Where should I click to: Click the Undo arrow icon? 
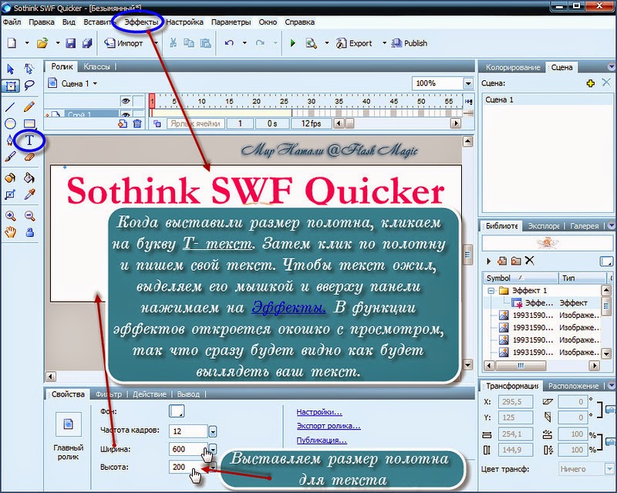(228, 43)
